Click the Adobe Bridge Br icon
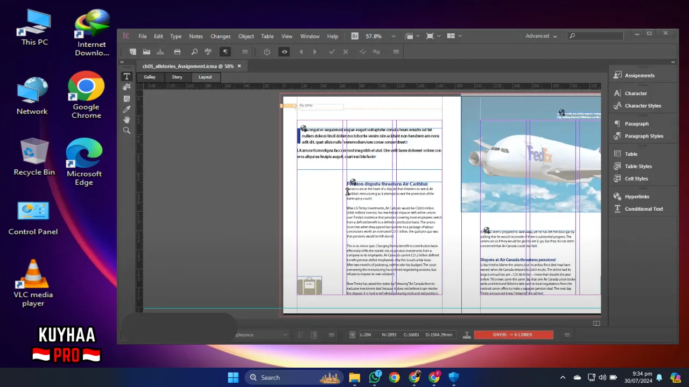Viewport: 689px width, 387px height. (x=355, y=36)
